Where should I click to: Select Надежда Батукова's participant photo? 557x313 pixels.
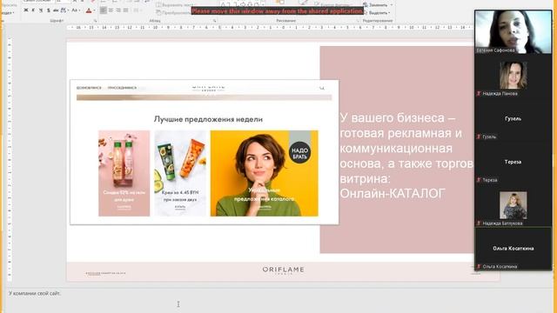click(x=513, y=205)
